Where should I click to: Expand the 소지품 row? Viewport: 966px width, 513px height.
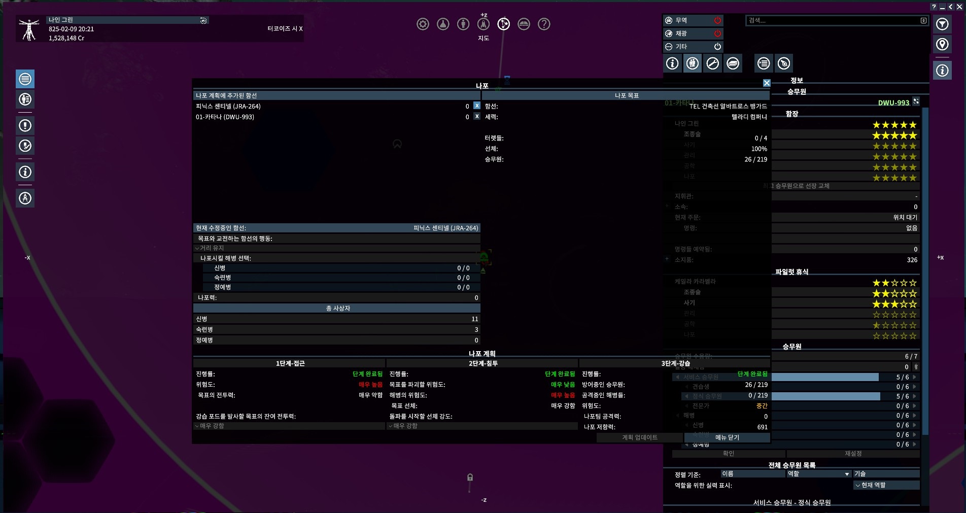pyautogui.click(x=667, y=259)
